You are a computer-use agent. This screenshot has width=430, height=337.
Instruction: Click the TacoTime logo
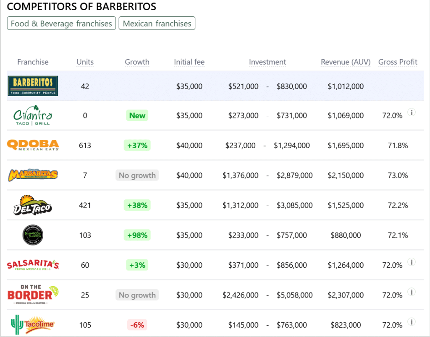[x=33, y=325]
